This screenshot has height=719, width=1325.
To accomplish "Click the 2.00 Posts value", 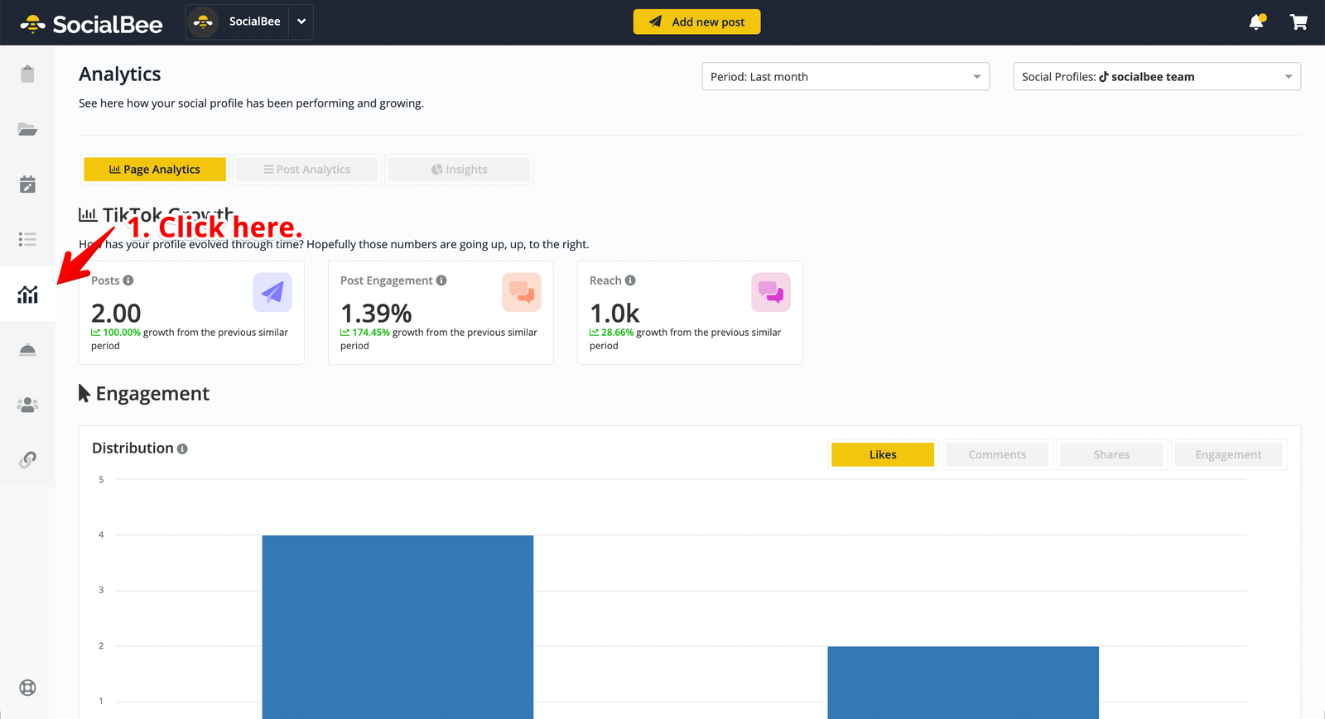I will [116, 314].
